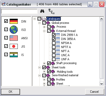Expand the Process tree node
106x96 pixels.
click(44, 27)
